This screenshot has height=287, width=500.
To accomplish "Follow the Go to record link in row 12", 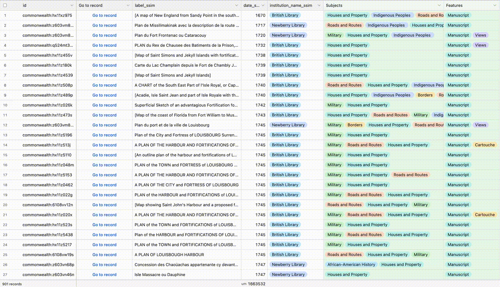I will click(104, 125).
